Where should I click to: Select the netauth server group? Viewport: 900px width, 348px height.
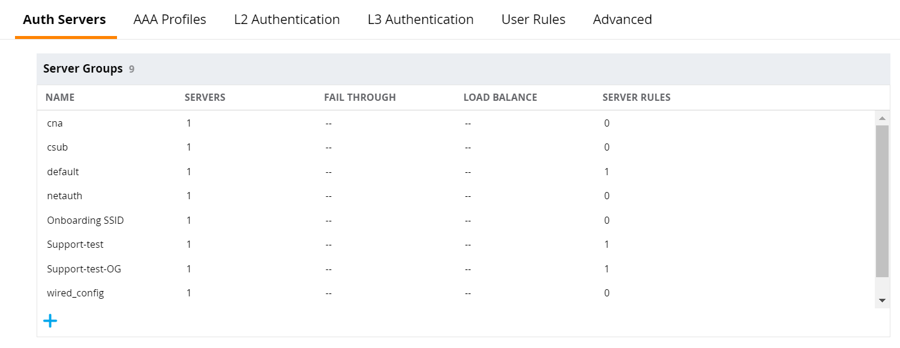tap(456, 196)
